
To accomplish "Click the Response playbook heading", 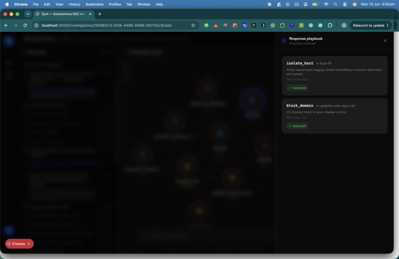I will [x=305, y=39].
